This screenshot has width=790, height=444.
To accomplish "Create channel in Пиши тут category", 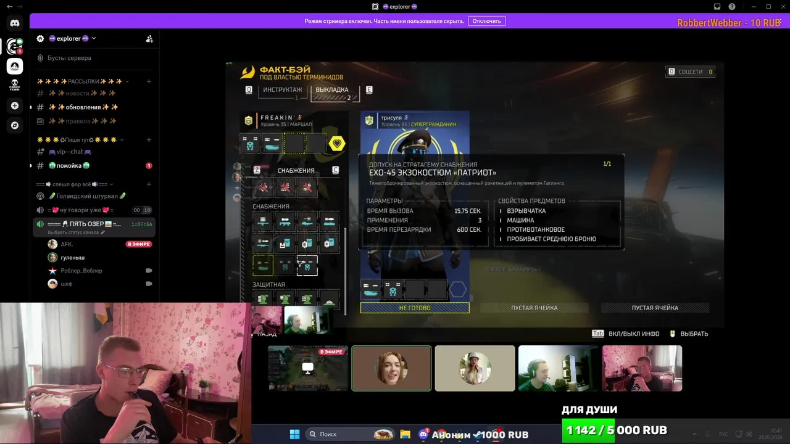I will tap(149, 140).
